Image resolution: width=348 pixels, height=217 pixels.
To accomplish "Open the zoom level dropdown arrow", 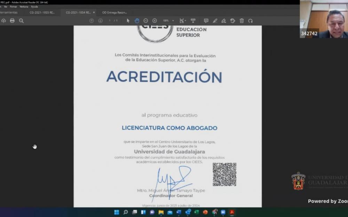I will coord(173,21).
